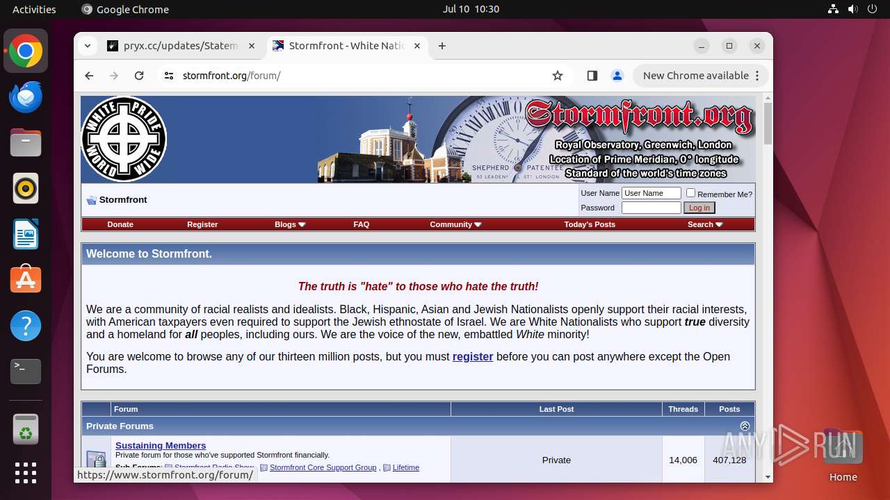Open the Help icon in the dock
This screenshot has height=500, width=890.
26,326
